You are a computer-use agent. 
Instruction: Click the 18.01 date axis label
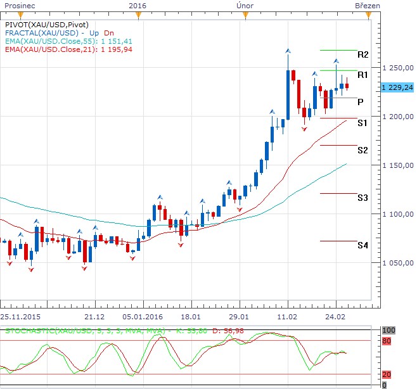[191, 317]
